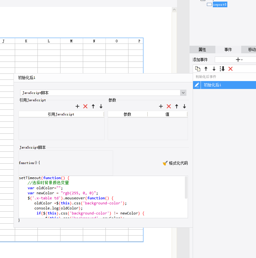Click the console.log(oldColor); code line

59,208
